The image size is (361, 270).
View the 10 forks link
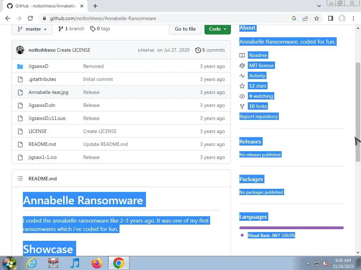(x=258, y=106)
